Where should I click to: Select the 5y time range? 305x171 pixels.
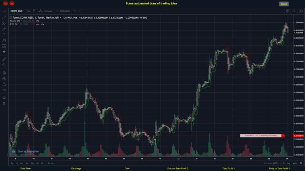[x=12, y=163]
